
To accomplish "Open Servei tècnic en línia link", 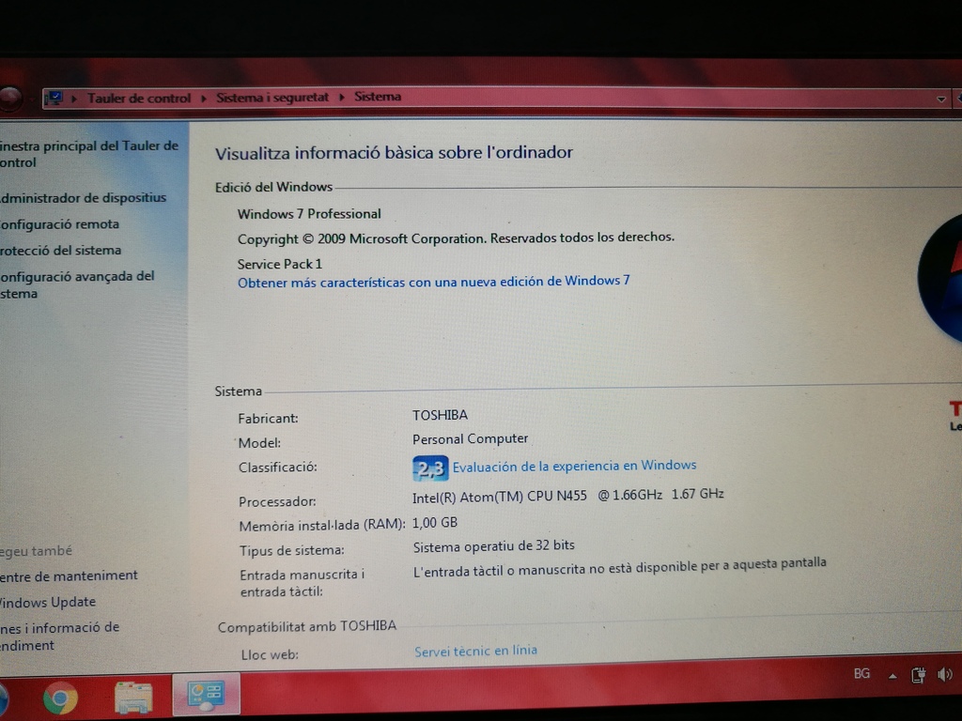I will pyautogui.click(x=475, y=652).
